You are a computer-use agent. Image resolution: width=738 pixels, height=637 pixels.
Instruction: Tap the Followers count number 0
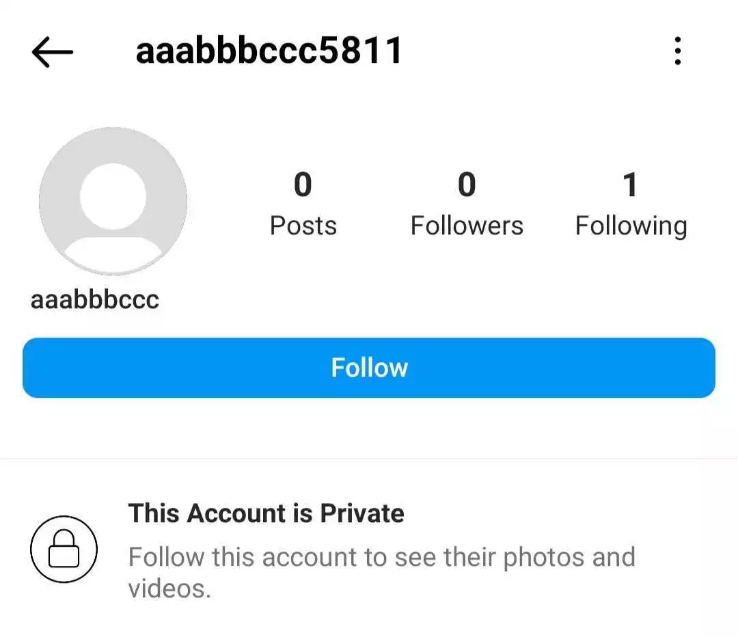[467, 185]
